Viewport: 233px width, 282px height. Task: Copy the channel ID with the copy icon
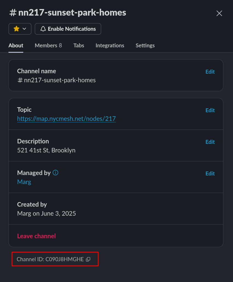(x=88, y=259)
